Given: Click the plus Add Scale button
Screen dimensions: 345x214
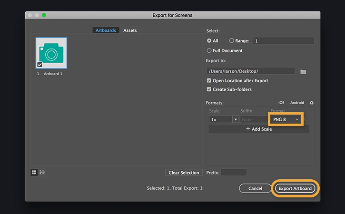Looking at the screenshot, I should click(x=259, y=129).
